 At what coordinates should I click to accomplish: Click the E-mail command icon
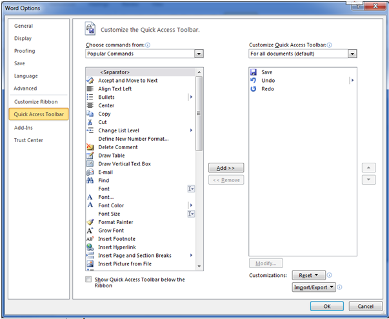(90, 172)
